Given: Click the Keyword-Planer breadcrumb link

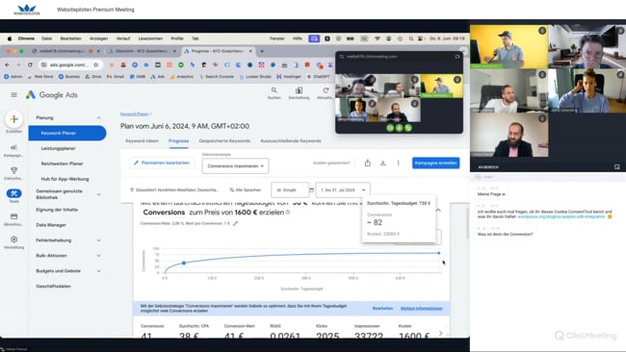Looking at the screenshot, I should [x=134, y=114].
